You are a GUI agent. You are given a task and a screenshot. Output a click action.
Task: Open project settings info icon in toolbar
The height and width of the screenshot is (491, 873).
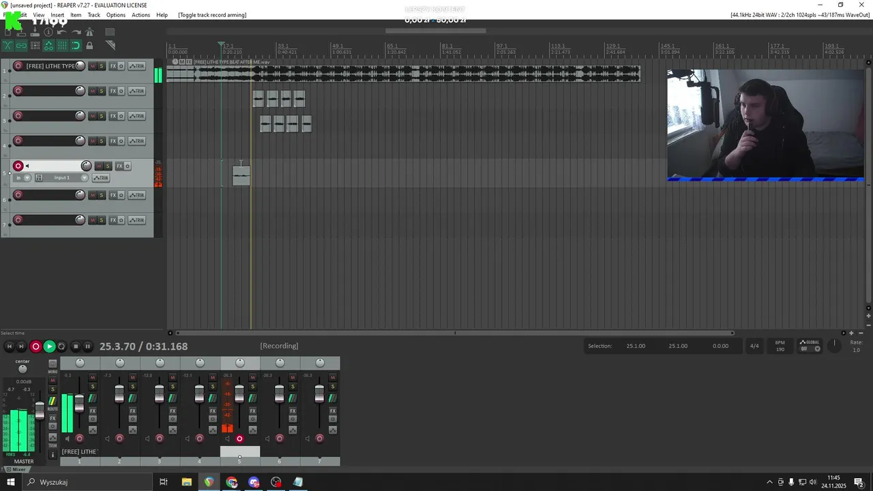point(48,32)
